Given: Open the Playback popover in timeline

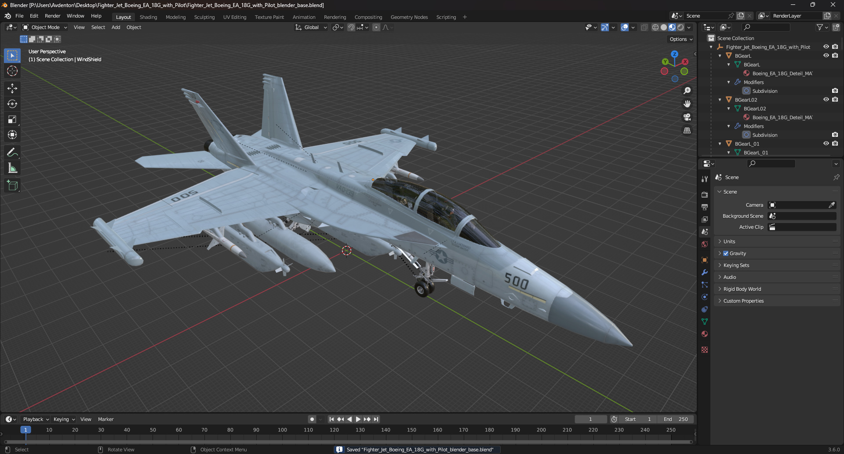Looking at the screenshot, I should [x=36, y=419].
